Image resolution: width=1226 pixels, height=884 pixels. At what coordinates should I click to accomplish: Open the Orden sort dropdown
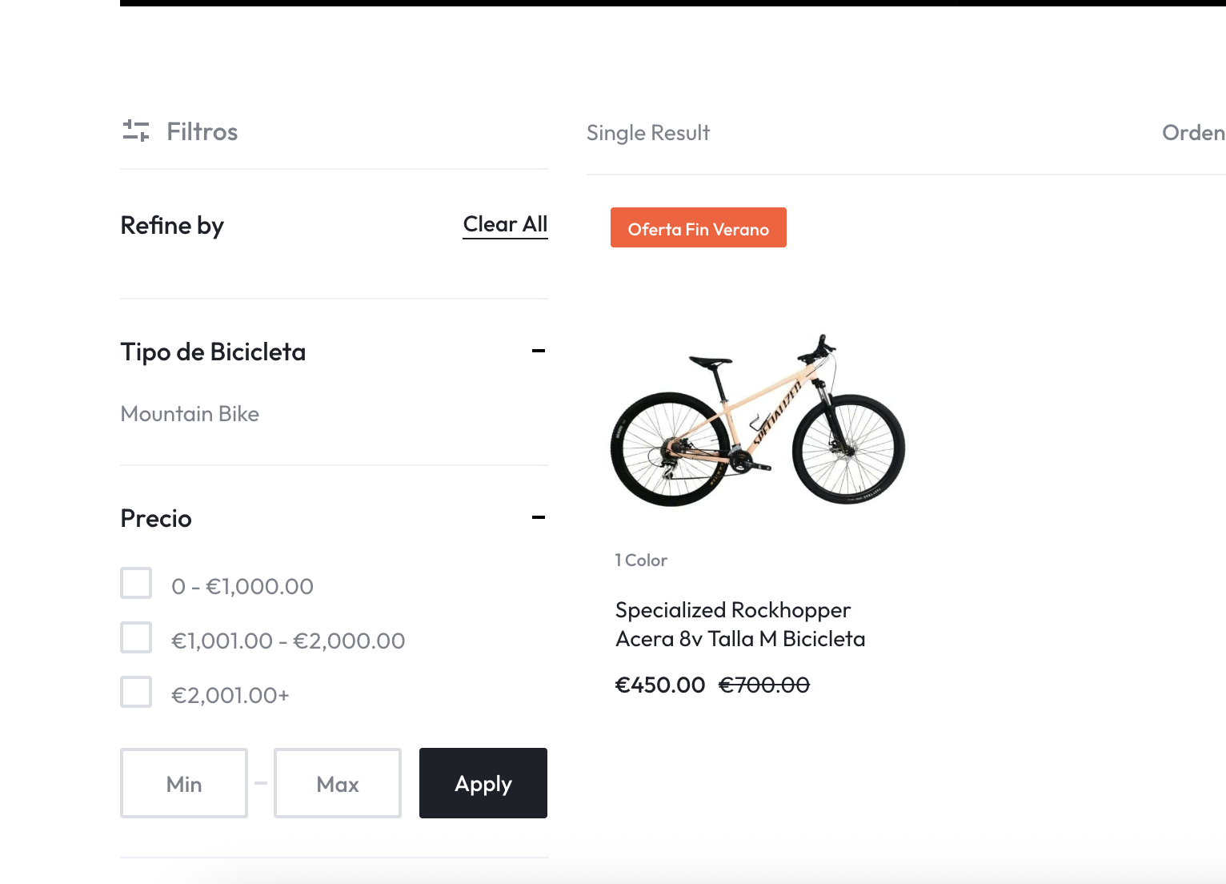pos(1192,133)
